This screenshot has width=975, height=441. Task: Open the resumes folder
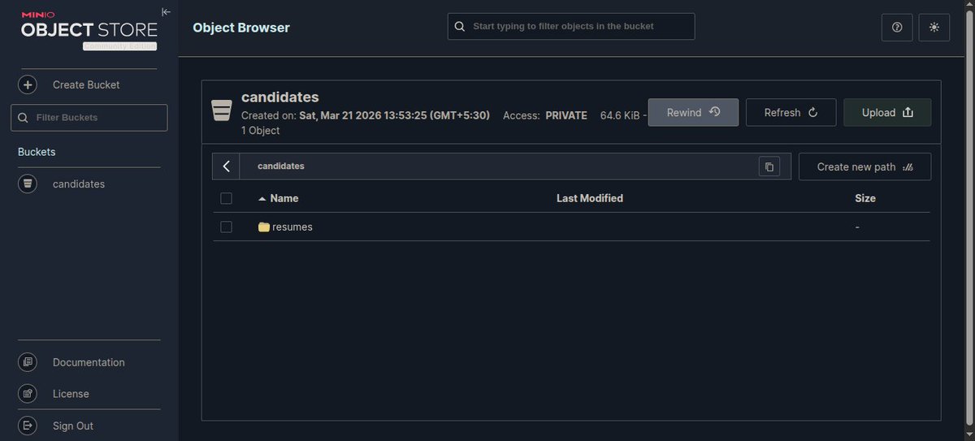click(292, 227)
